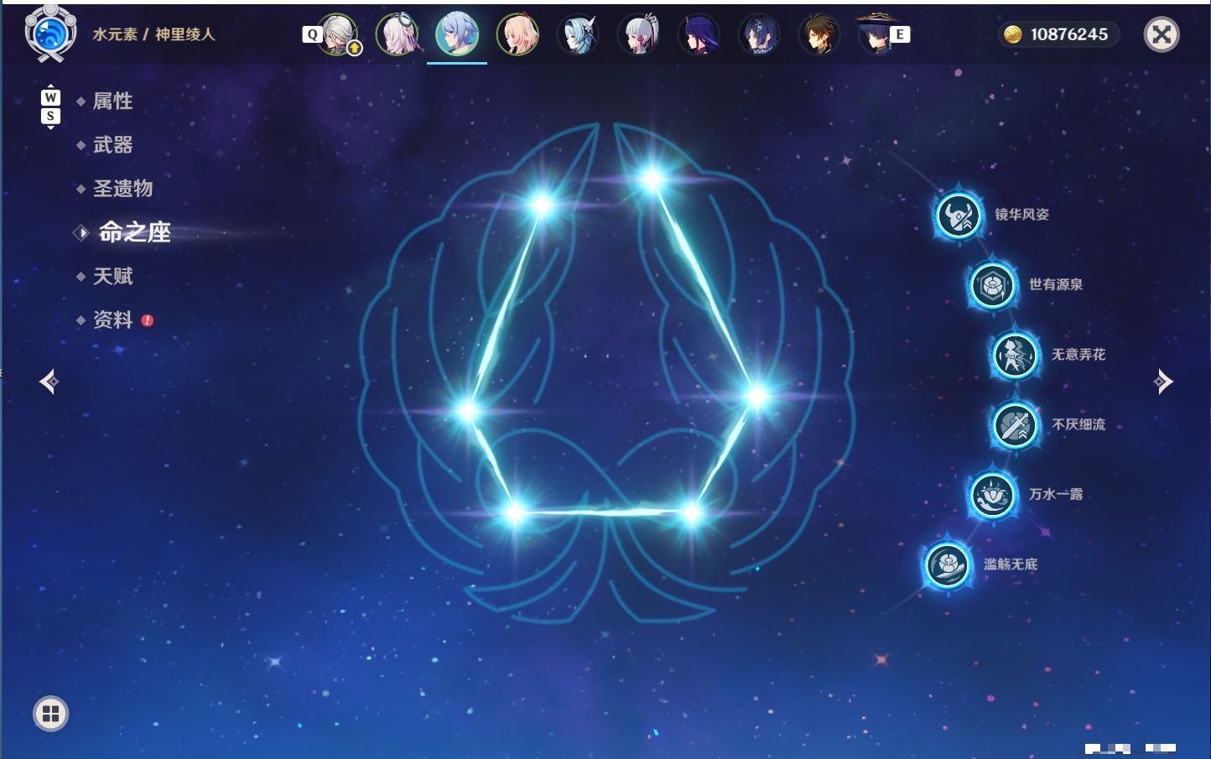Viewport: 1211px width, 759px height.
Task: Click the 万水一露 constellation label
Action: 1056,494
